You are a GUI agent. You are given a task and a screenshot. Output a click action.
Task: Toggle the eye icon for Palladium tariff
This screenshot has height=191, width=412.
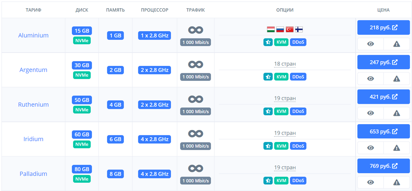(x=370, y=182)
